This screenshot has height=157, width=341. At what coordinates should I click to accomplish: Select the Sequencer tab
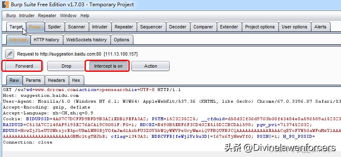coord(151,27)
